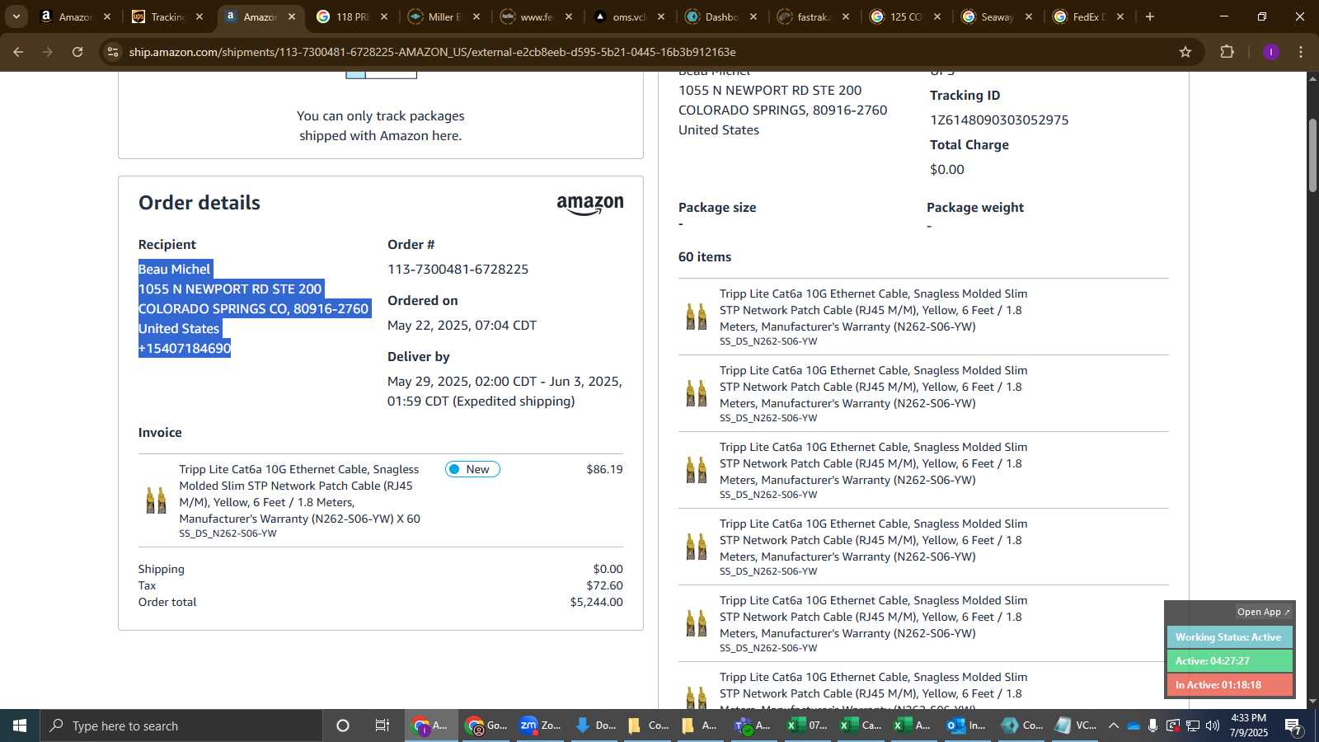Click the tracking ID 1Z6148090303052975
1319x742 pixels.
click(x=999, y=120)
